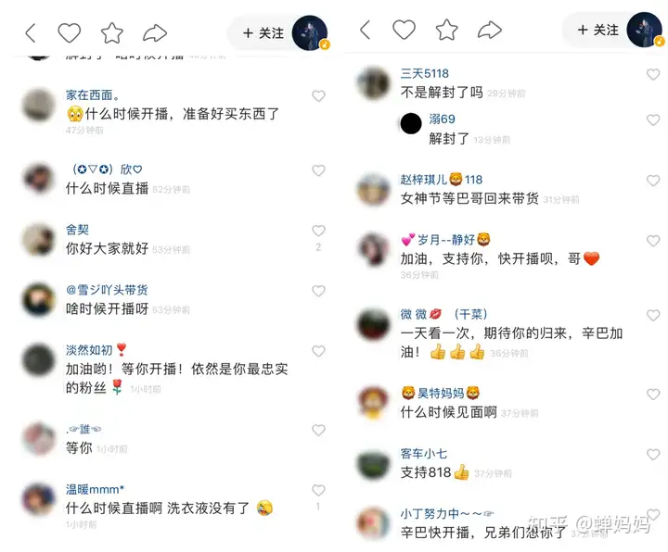This screenshot has width=668, height=552.
Task: Open the username @雪ジ吖头带货
Action: click(x=107, y=290)
